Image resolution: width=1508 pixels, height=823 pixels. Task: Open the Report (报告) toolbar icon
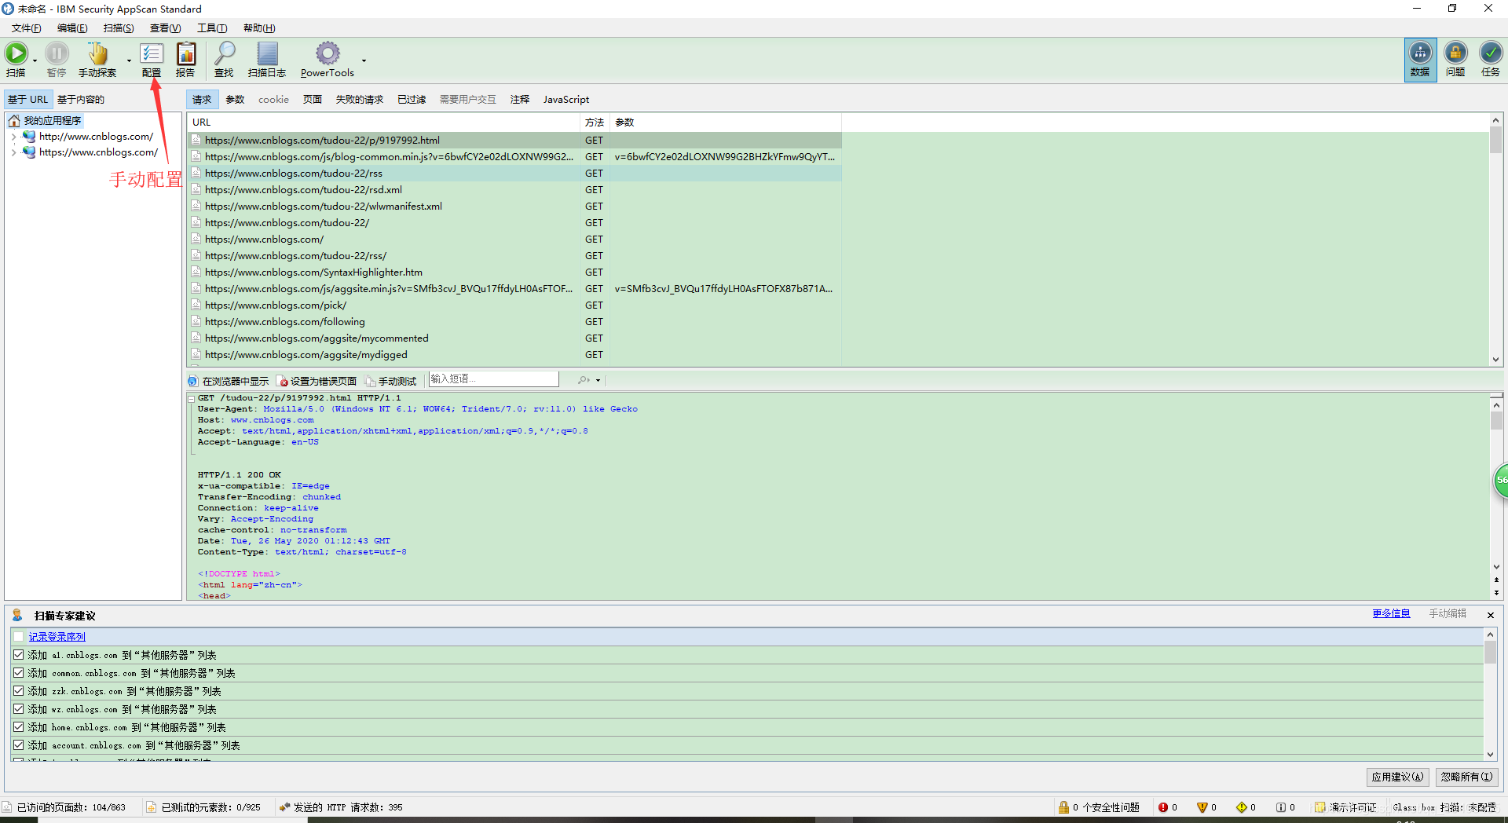pos(186,53)
